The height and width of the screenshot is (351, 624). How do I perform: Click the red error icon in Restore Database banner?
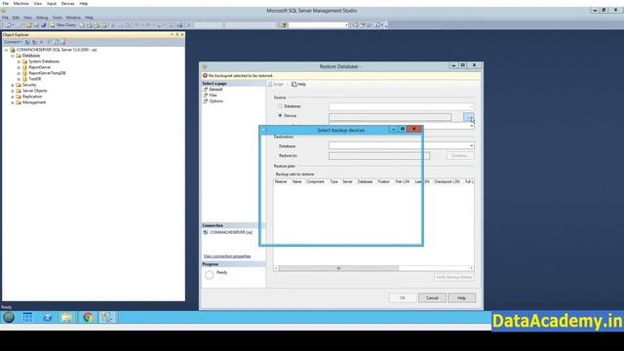205,76
